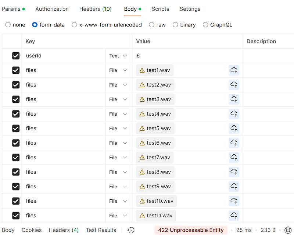
Task: Open Cookies from the response bar
Action: click(x=32, y=230)
